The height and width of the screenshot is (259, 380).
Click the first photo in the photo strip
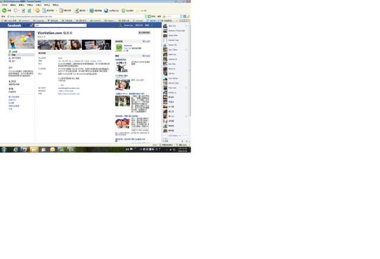click(x=45, y=44)
